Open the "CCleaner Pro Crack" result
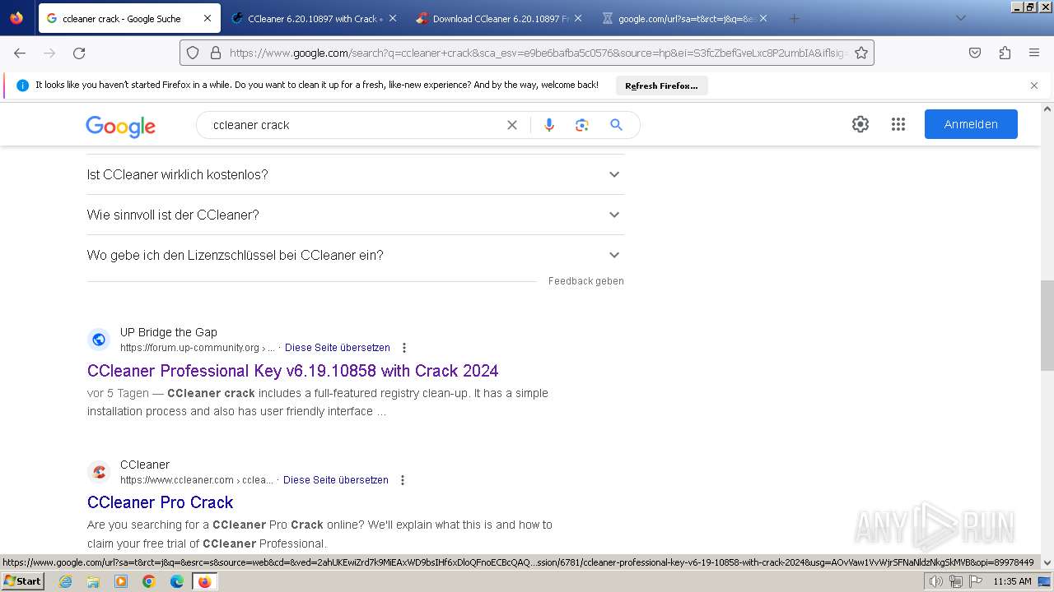 (161, 502)
